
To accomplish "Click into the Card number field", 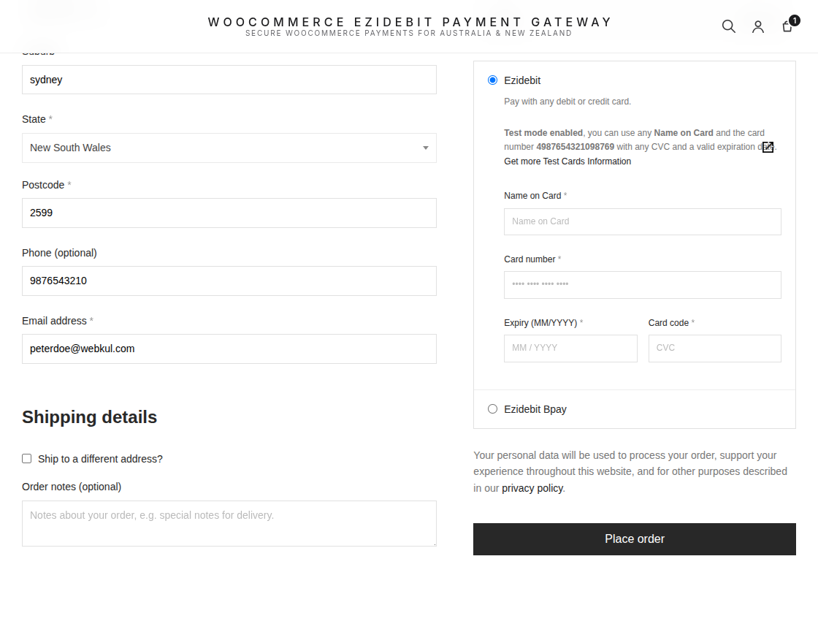I will (x=642, y=285).
